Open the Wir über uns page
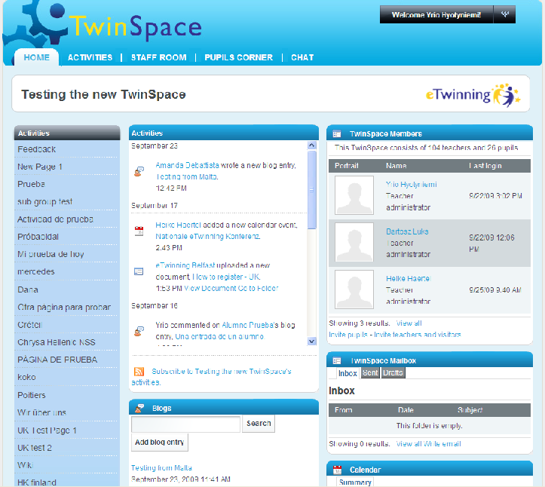Image resolution: width=545 pixels, height=487 pixels. point(41,412)
